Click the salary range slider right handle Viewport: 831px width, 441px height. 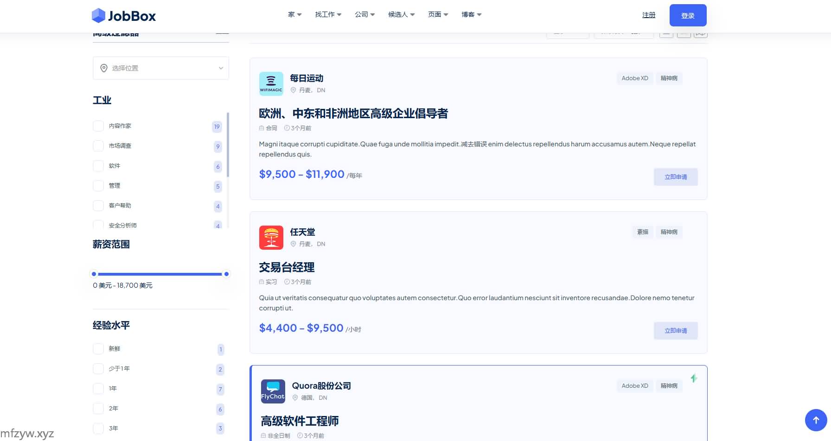coord(226,274)
